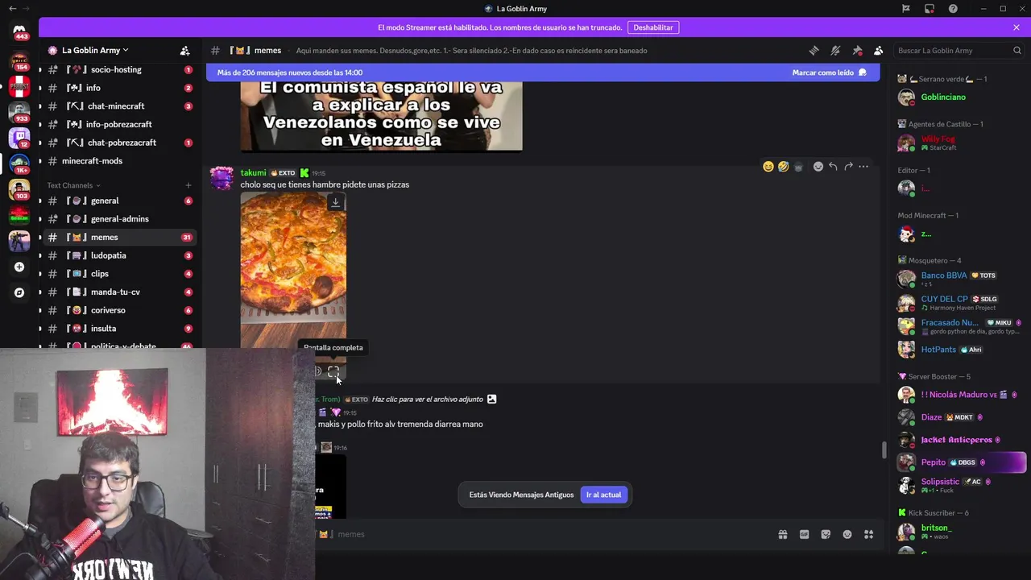Viewport: 1031px width, 580px height.
Task: Open the info-pobrezacraft channel
Action: coord(118,124)
